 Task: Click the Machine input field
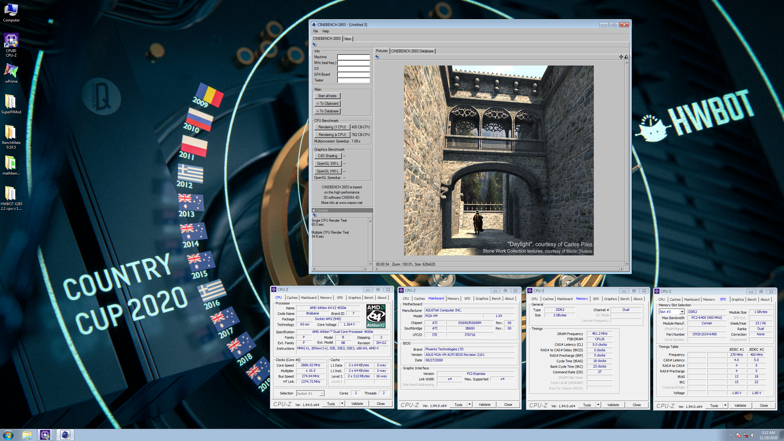pos(353,57)
